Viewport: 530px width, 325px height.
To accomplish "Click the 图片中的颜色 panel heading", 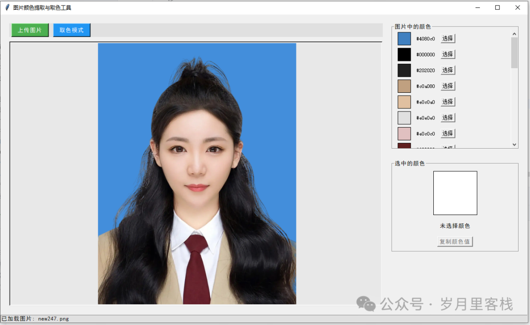I will [x=413, y=27].
